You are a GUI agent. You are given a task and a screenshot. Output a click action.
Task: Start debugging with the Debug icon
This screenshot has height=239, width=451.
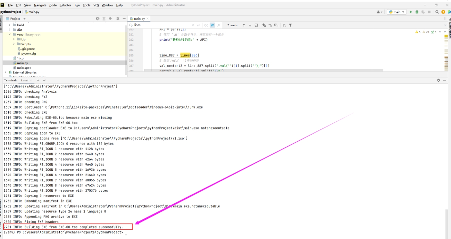tap(417, 12)
